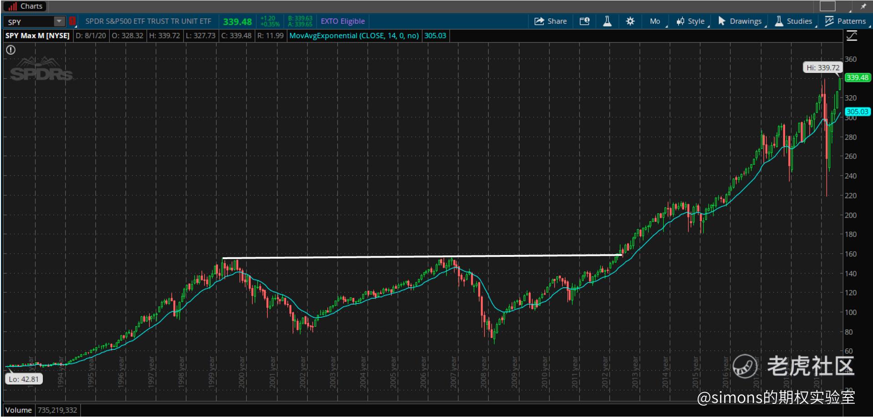
Task: Expand the Mo timeframe selector
Action: (x=656, y=21)
